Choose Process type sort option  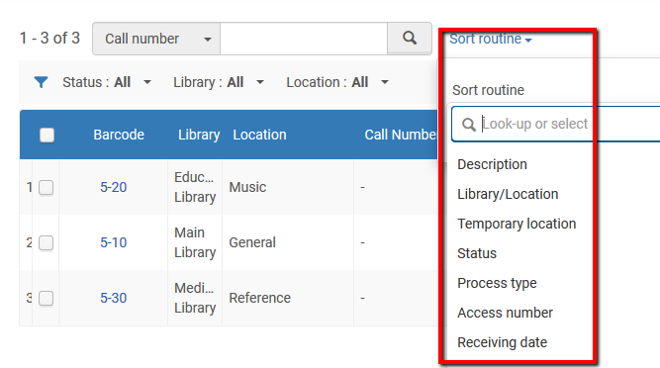497,283
